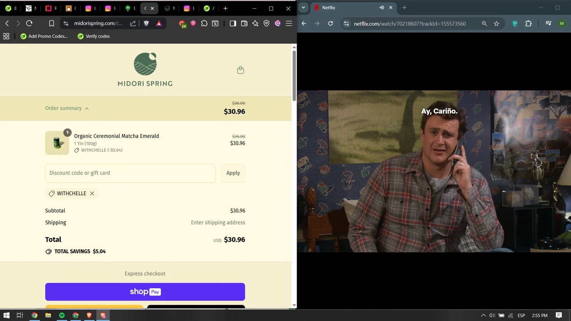Switch to the 'NF' favicon tab in Brave
Viewport: 571px width, 321px height.
[31, 8]
